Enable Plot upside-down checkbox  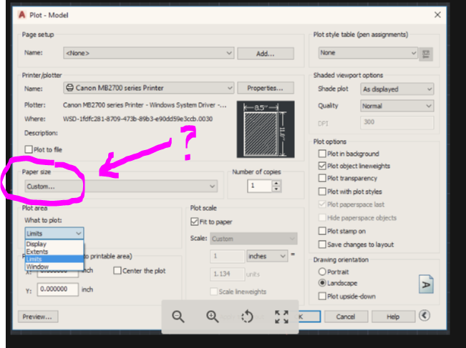[x=322, y=296]
